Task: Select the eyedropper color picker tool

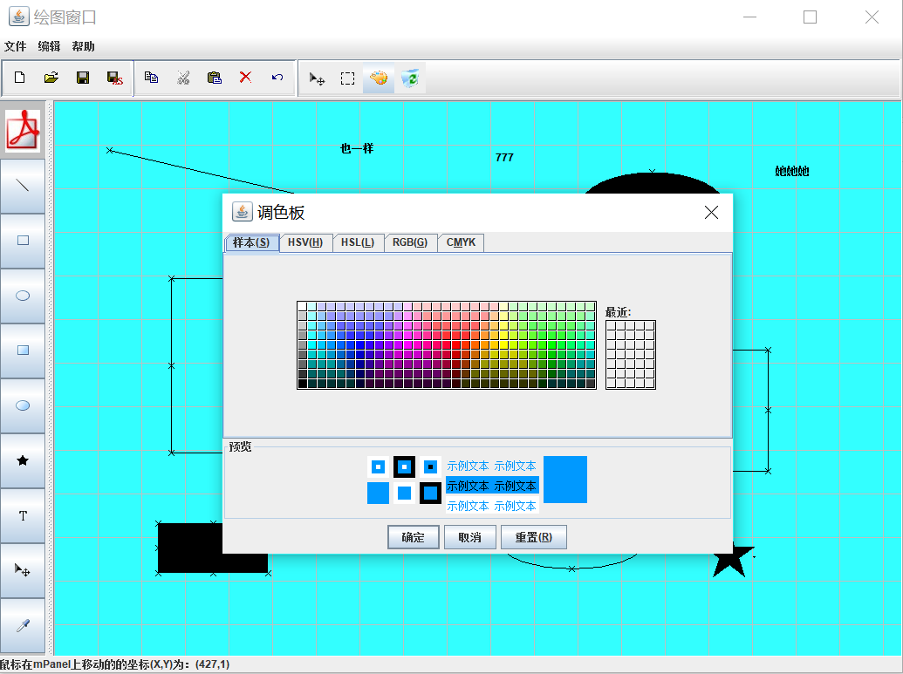Action: point(23,626)
